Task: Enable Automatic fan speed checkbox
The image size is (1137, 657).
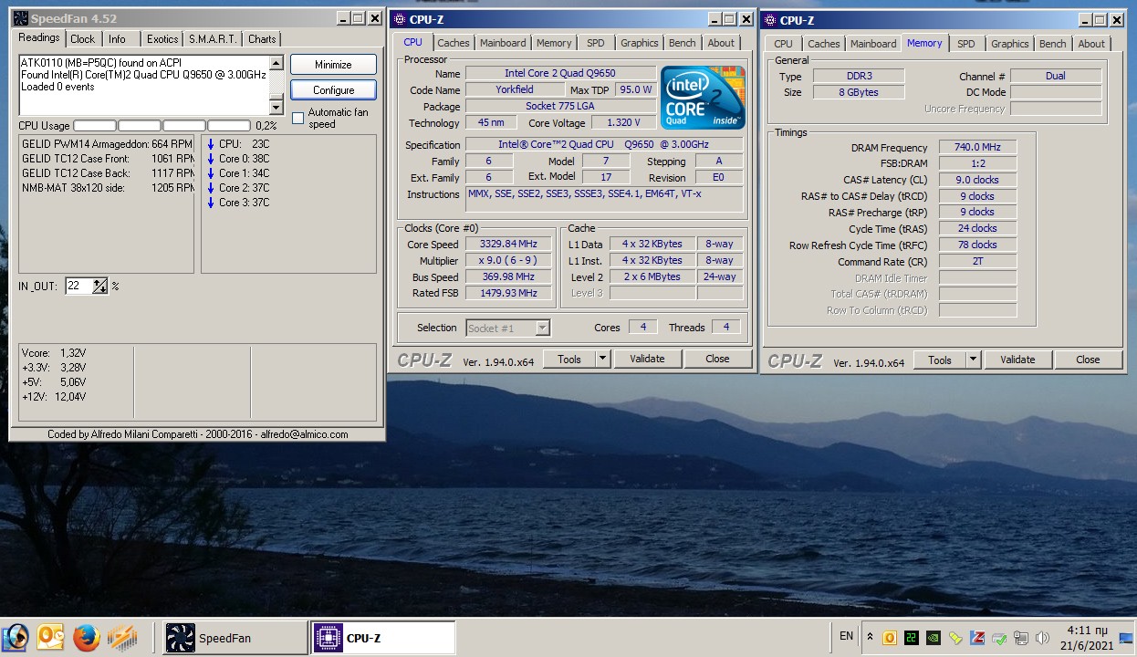Action: click(297, 118)
